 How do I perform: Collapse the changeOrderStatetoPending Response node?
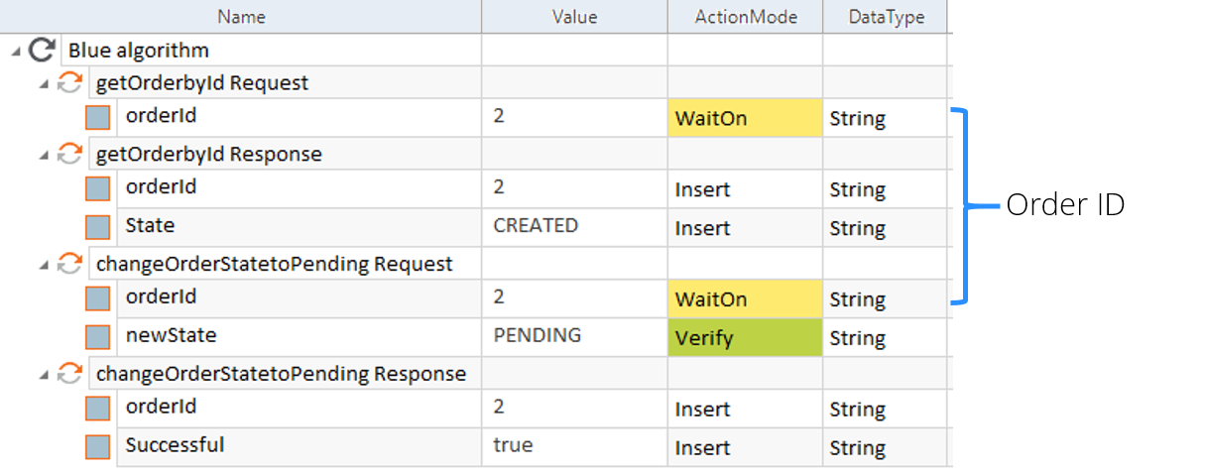(x=44, y=375)
